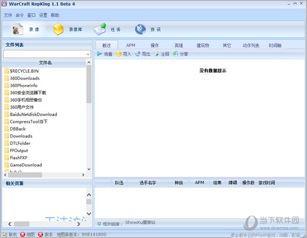Click the $RECYCLE.BIN folder icon
The height and width of the screenshot is (238, 307).
tap(7, 71)
